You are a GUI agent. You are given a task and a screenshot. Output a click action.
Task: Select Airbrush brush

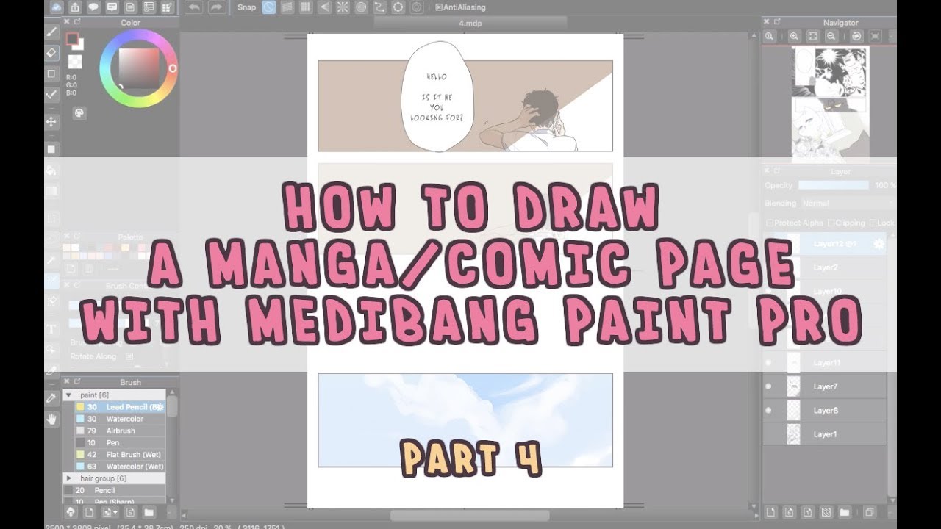120,431
